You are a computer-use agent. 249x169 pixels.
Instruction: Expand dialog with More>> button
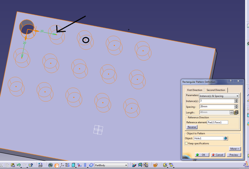tap(235, 149)
